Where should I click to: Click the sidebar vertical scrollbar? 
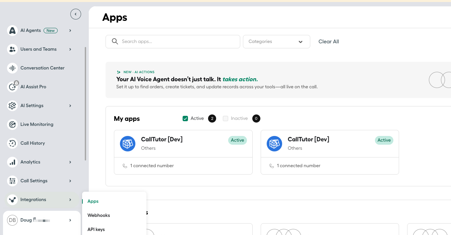tap(85, 104)
